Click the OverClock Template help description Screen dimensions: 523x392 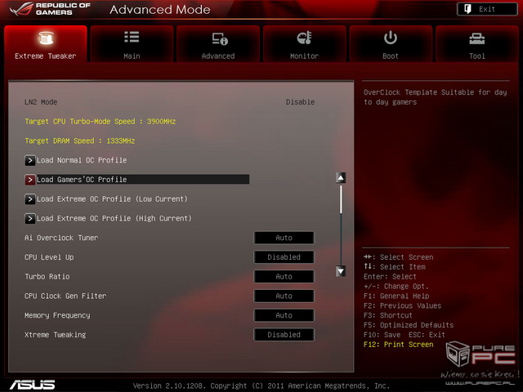coord(436,97)
